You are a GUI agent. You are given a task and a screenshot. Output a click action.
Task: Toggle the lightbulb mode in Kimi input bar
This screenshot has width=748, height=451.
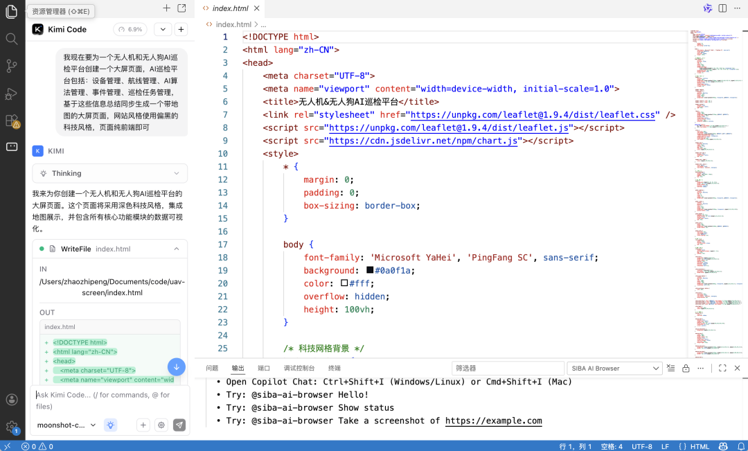(110, 425)
